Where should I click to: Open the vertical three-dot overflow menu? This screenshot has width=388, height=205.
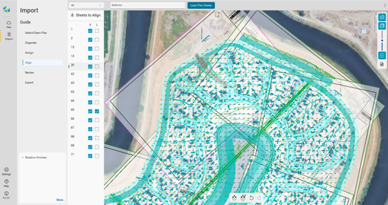pyautogui.click(x=385, y=5)
